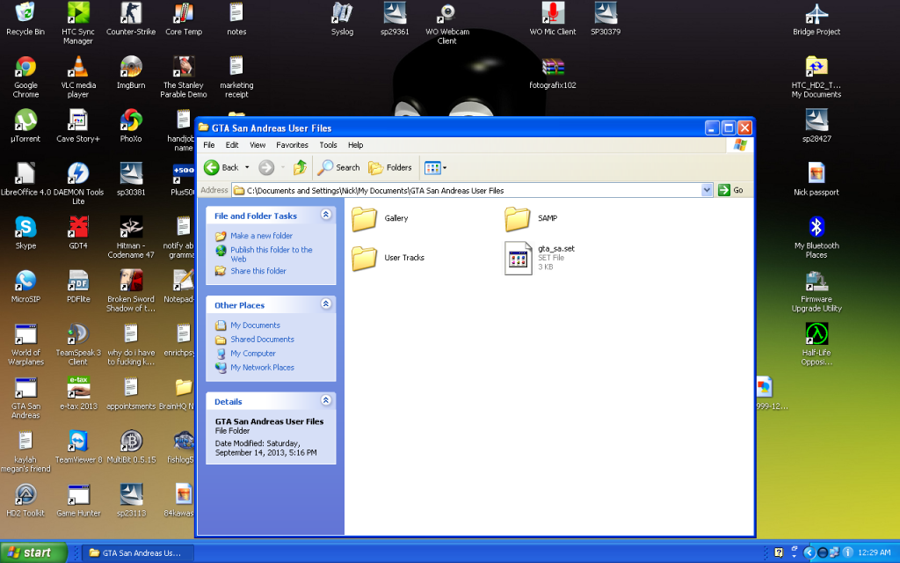Select the SAMP folder
Viewport: 900px width, 563px height.
pos(531,218)
